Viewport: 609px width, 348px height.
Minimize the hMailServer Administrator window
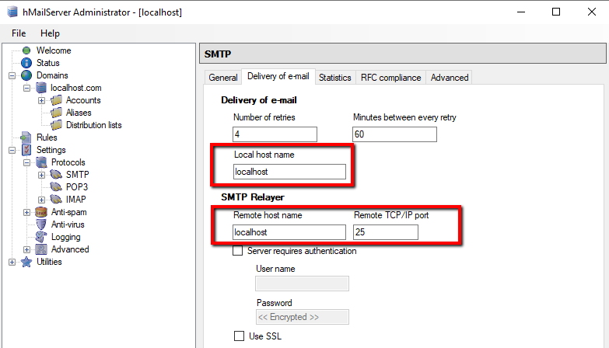tap(521, 12)
